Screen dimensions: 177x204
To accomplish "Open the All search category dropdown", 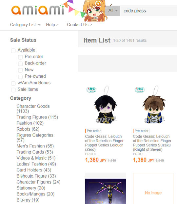I will point(113,11).
